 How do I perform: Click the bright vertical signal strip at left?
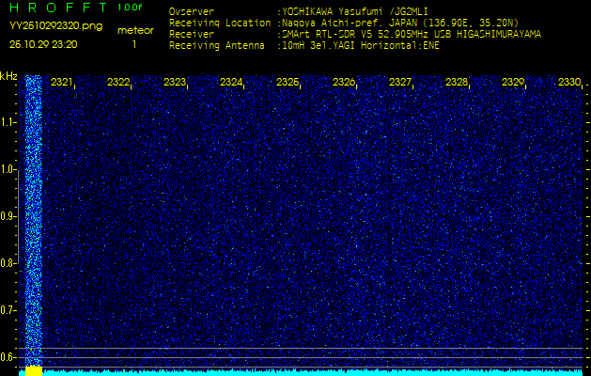[33, 216]
